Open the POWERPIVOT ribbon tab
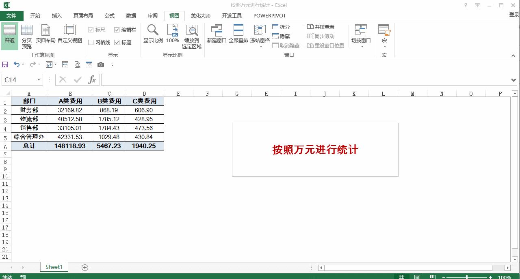Screen dimensions: 520x279 pos(269,15)
